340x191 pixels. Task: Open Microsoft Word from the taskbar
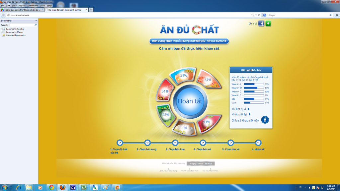click(72, 187)
